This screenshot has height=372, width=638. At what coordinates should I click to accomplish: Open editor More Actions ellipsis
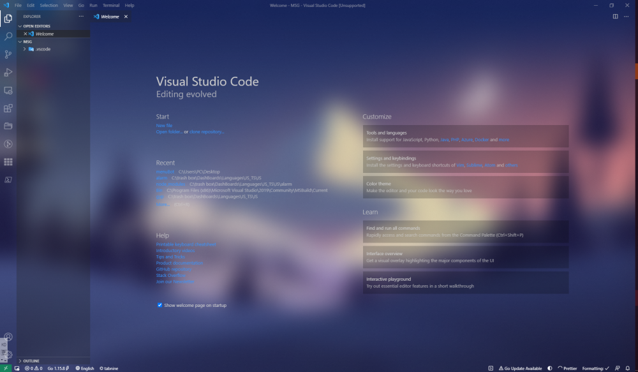(x=627, y=17)
